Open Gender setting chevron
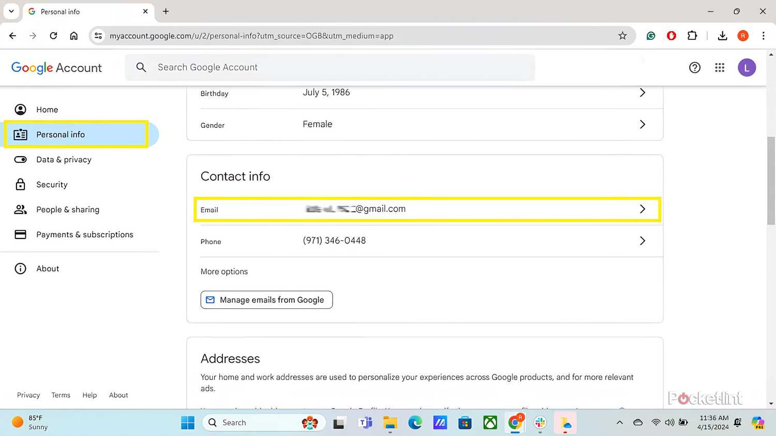 click(642, 125)
